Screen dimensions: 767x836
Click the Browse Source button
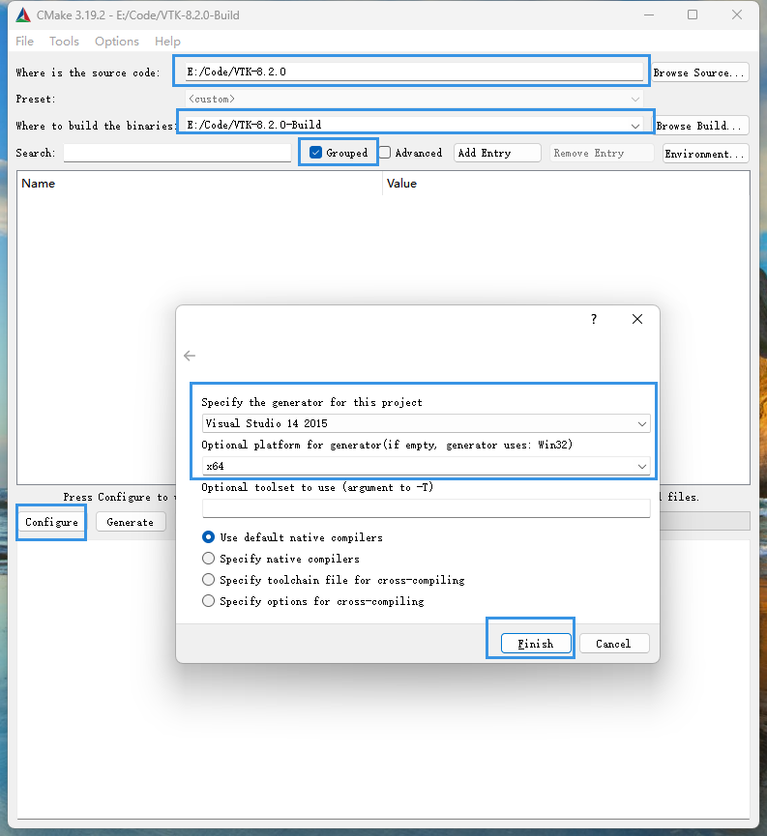point(699,72)
